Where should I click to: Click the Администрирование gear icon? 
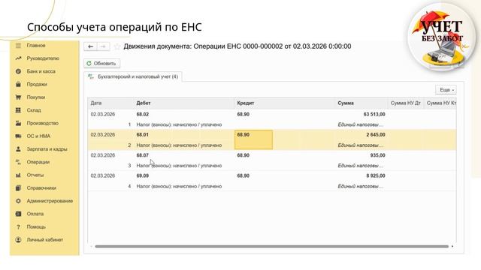pyautogui.click(x=18, y=201)
